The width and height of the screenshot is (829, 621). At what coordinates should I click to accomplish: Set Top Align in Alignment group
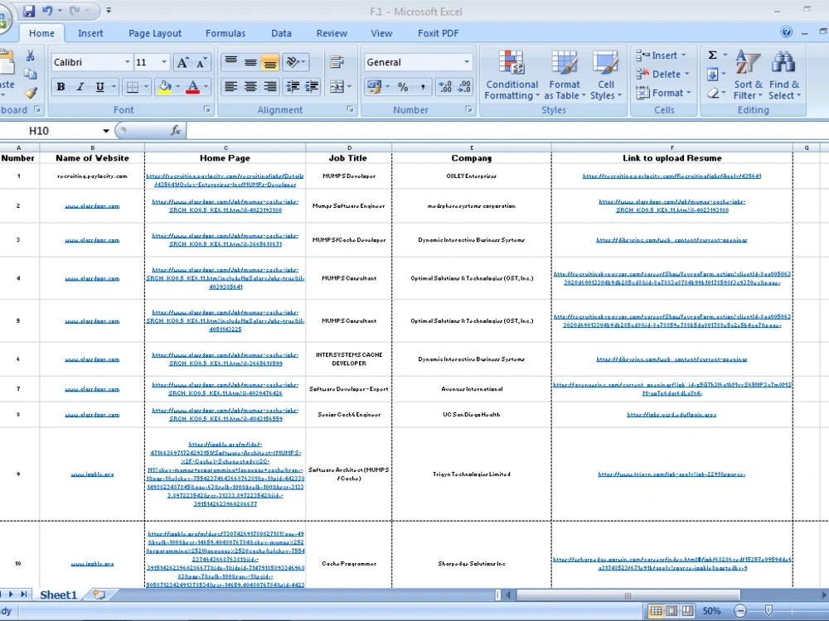pyautogui.click(x=230, y=62)
